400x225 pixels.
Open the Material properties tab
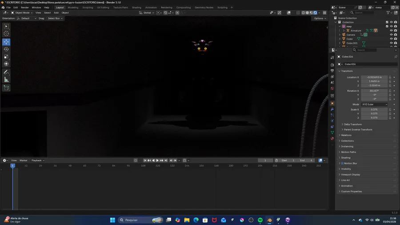pyautogui.click(x=332, y=139)
